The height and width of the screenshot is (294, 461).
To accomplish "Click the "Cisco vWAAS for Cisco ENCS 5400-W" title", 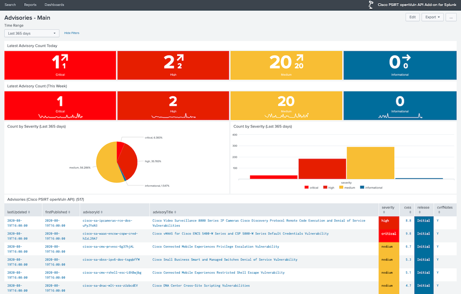I will pos(240,233).
